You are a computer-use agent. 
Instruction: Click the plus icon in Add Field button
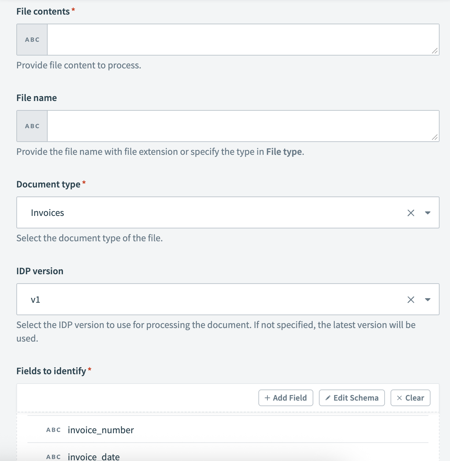pyautogui.click(x=267, y=398)
